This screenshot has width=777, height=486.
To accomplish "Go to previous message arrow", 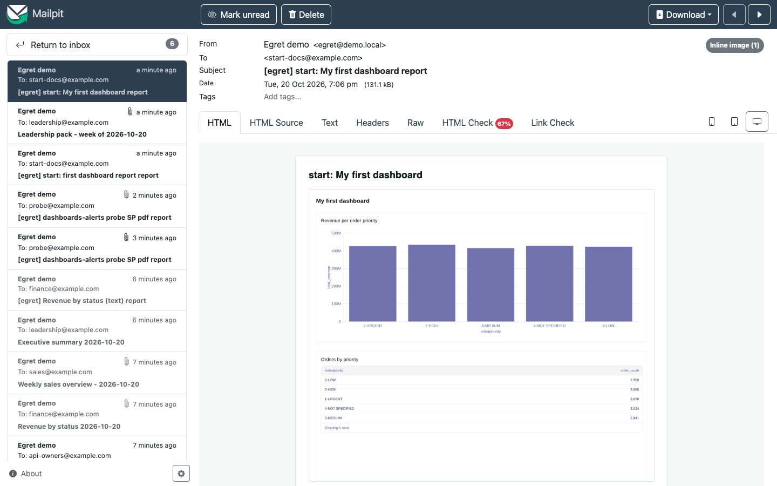I will [x=734, y=15].
